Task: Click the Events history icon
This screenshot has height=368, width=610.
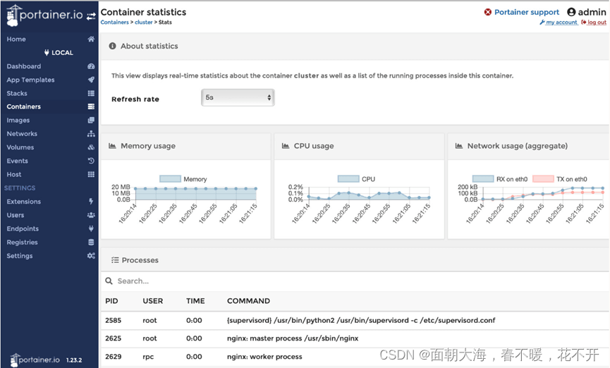Action: pos(91,161)
